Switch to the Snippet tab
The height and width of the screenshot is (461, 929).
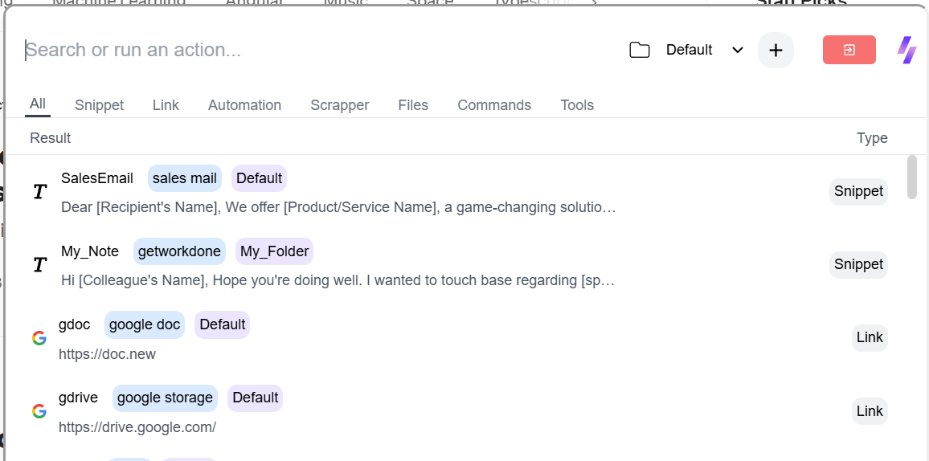[99, 105]
